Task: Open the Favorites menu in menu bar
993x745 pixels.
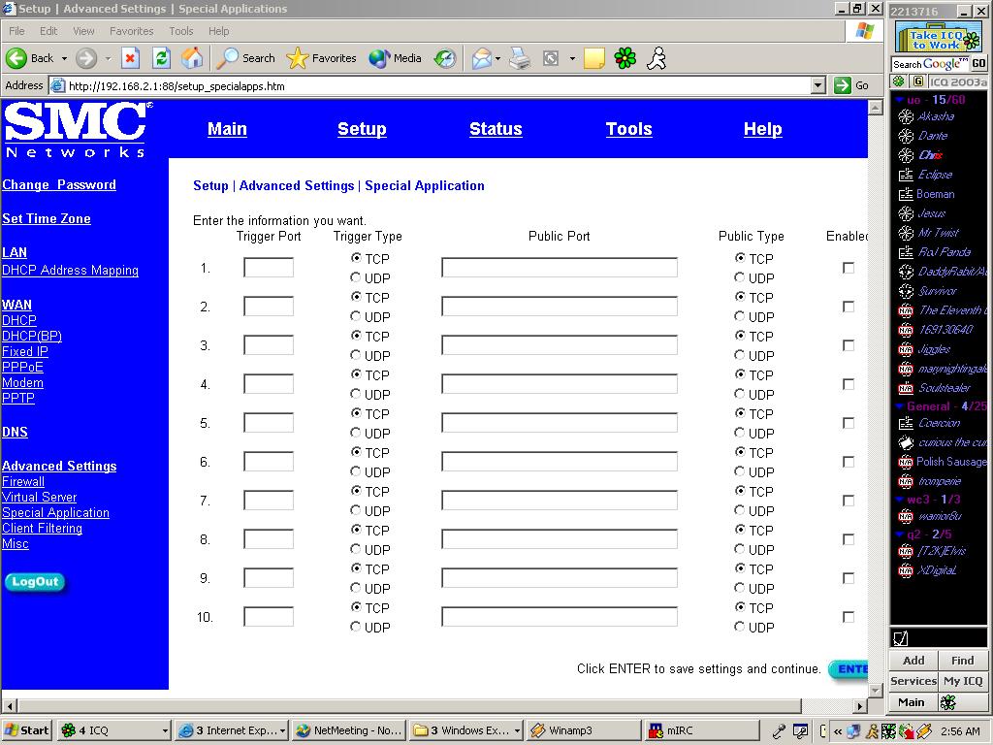Action: click(131, 31)
